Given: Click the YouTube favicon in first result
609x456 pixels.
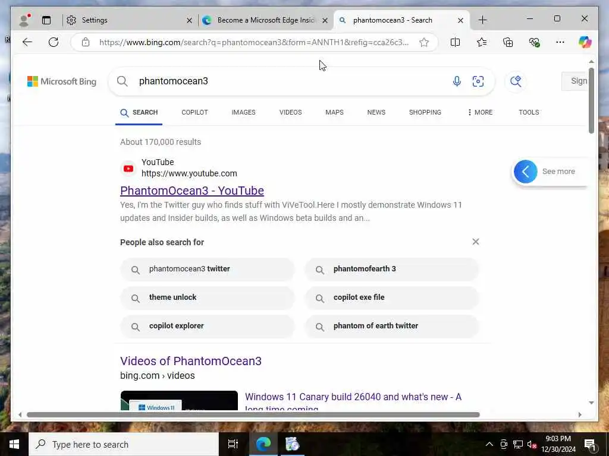Looking at the screenshot, I should [x=128, y=168].
